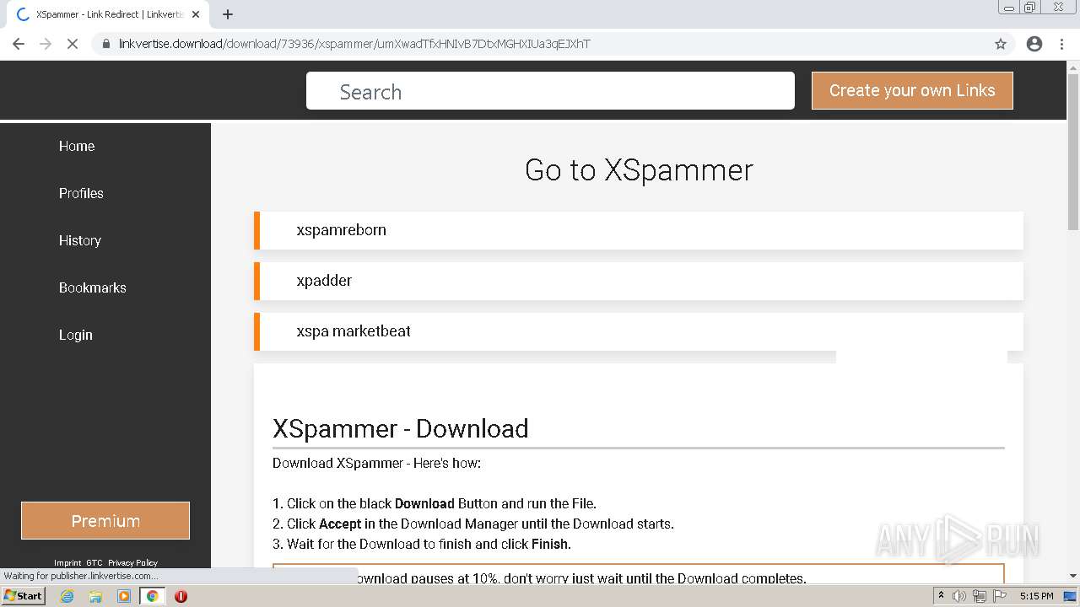Open Home in the sidebar

[77, 146]
